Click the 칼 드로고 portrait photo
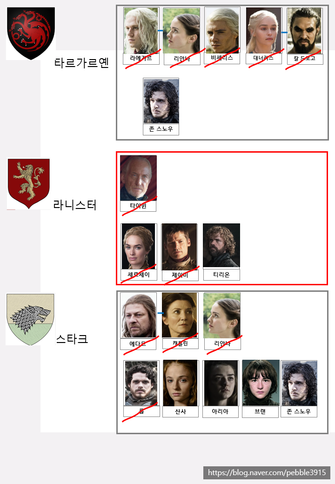Image resolution: width=335 pixels, height=484 pixels. pos(304,31)
